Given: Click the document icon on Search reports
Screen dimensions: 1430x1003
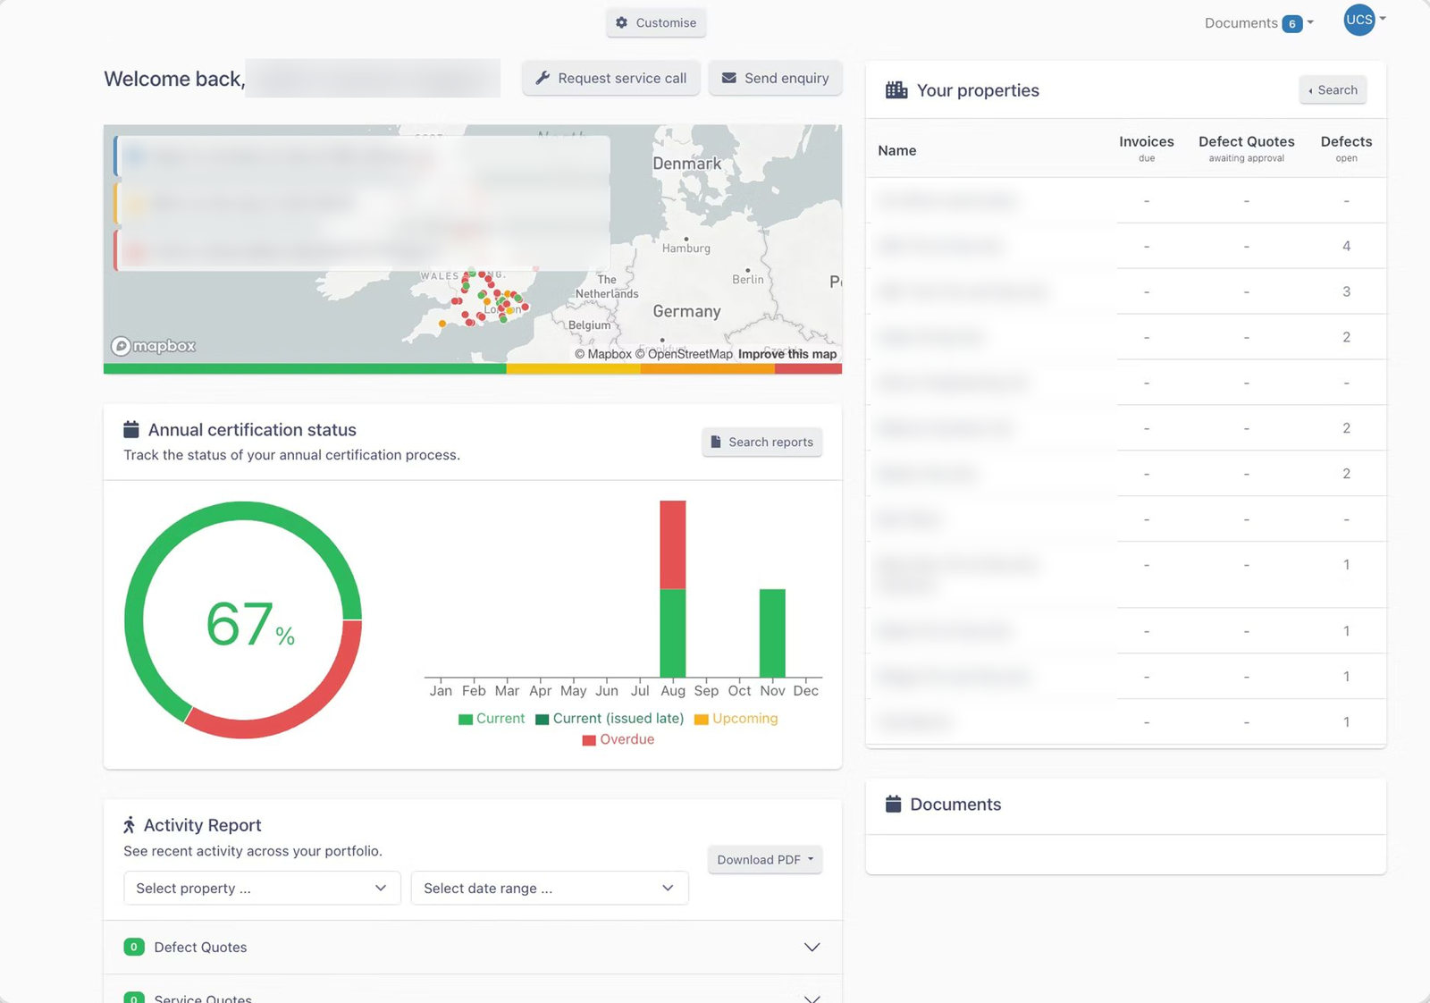Looking at the screenshot, I should click(716, 442).
